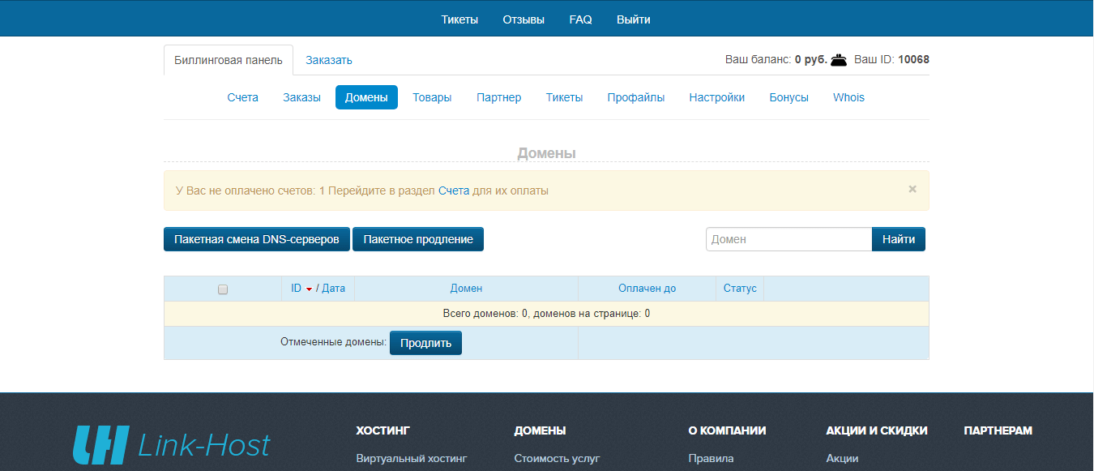Open FAQ from the top navigation
The height and width of the screenshot is (471, 1094).
580,19
